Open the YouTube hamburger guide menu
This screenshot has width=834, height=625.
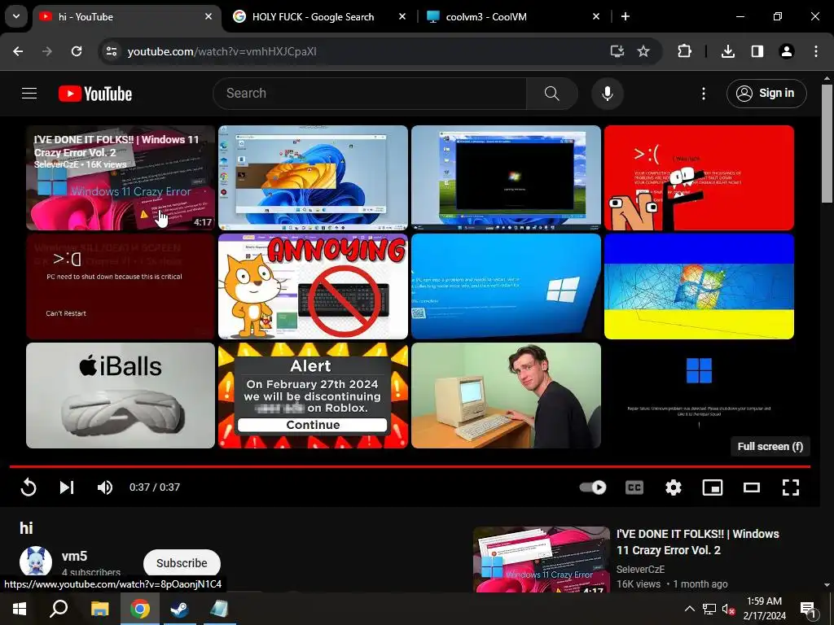(29, 94)
